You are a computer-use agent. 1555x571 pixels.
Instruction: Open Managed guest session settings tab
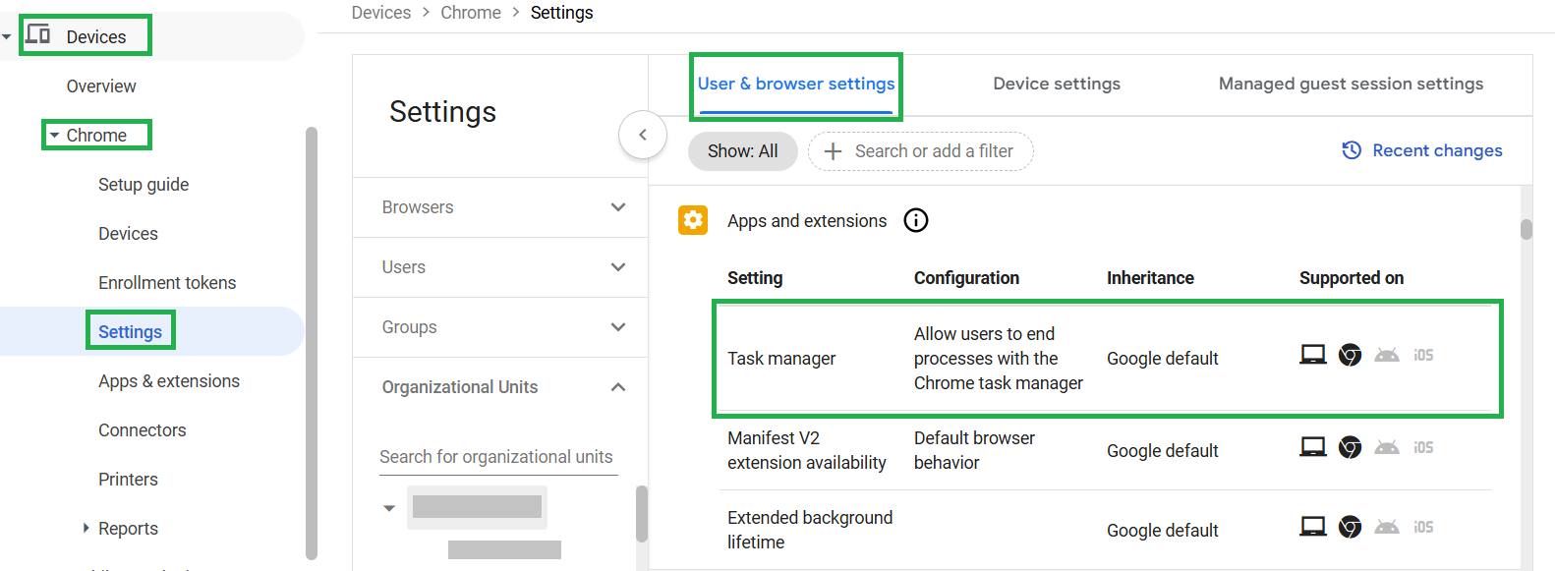[x=1351, y=85]
